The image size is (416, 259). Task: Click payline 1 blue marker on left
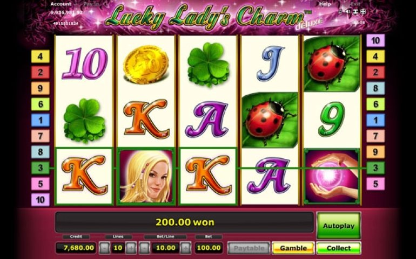click(x=41, y=120)
